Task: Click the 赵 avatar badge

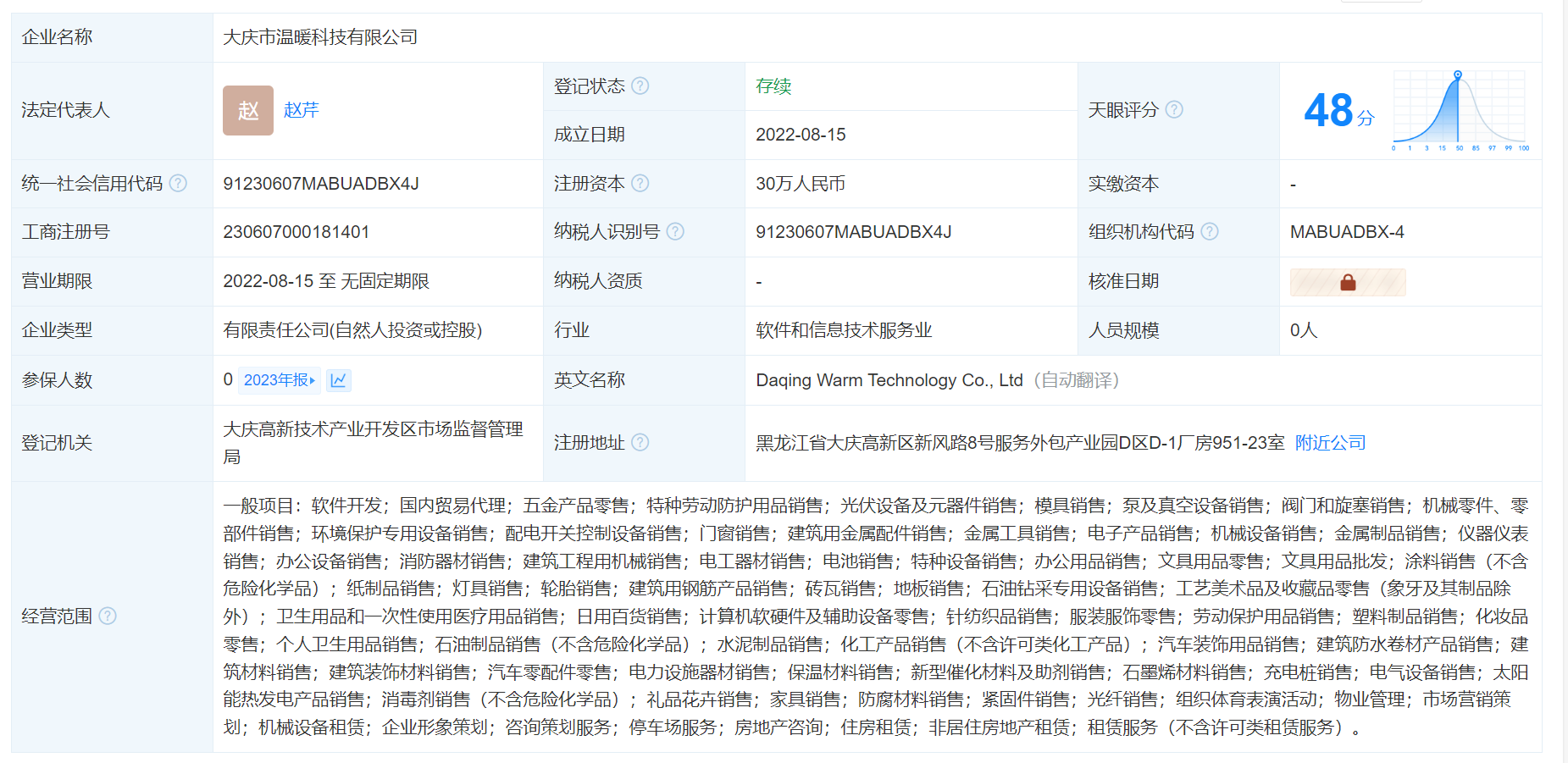Action: [247, 110]
